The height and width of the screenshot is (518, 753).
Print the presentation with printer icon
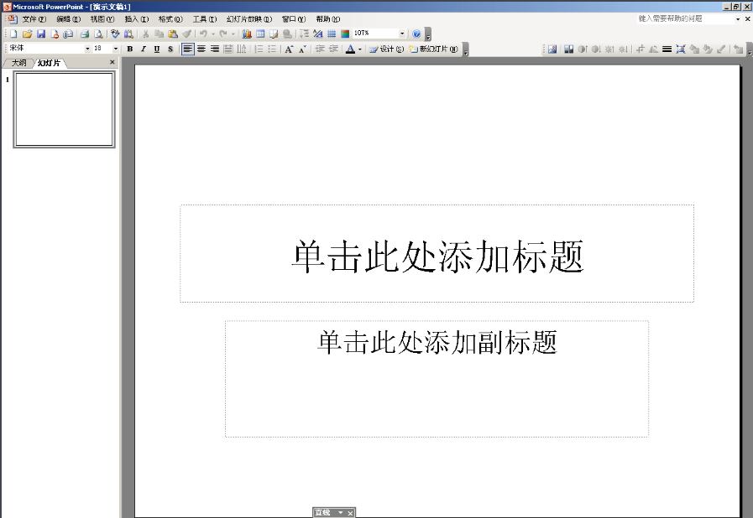tap(85, 34)
